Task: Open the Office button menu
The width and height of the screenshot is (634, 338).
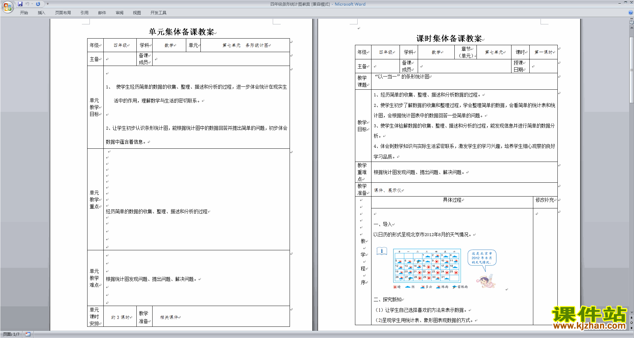Action: [x=8, y=7]
